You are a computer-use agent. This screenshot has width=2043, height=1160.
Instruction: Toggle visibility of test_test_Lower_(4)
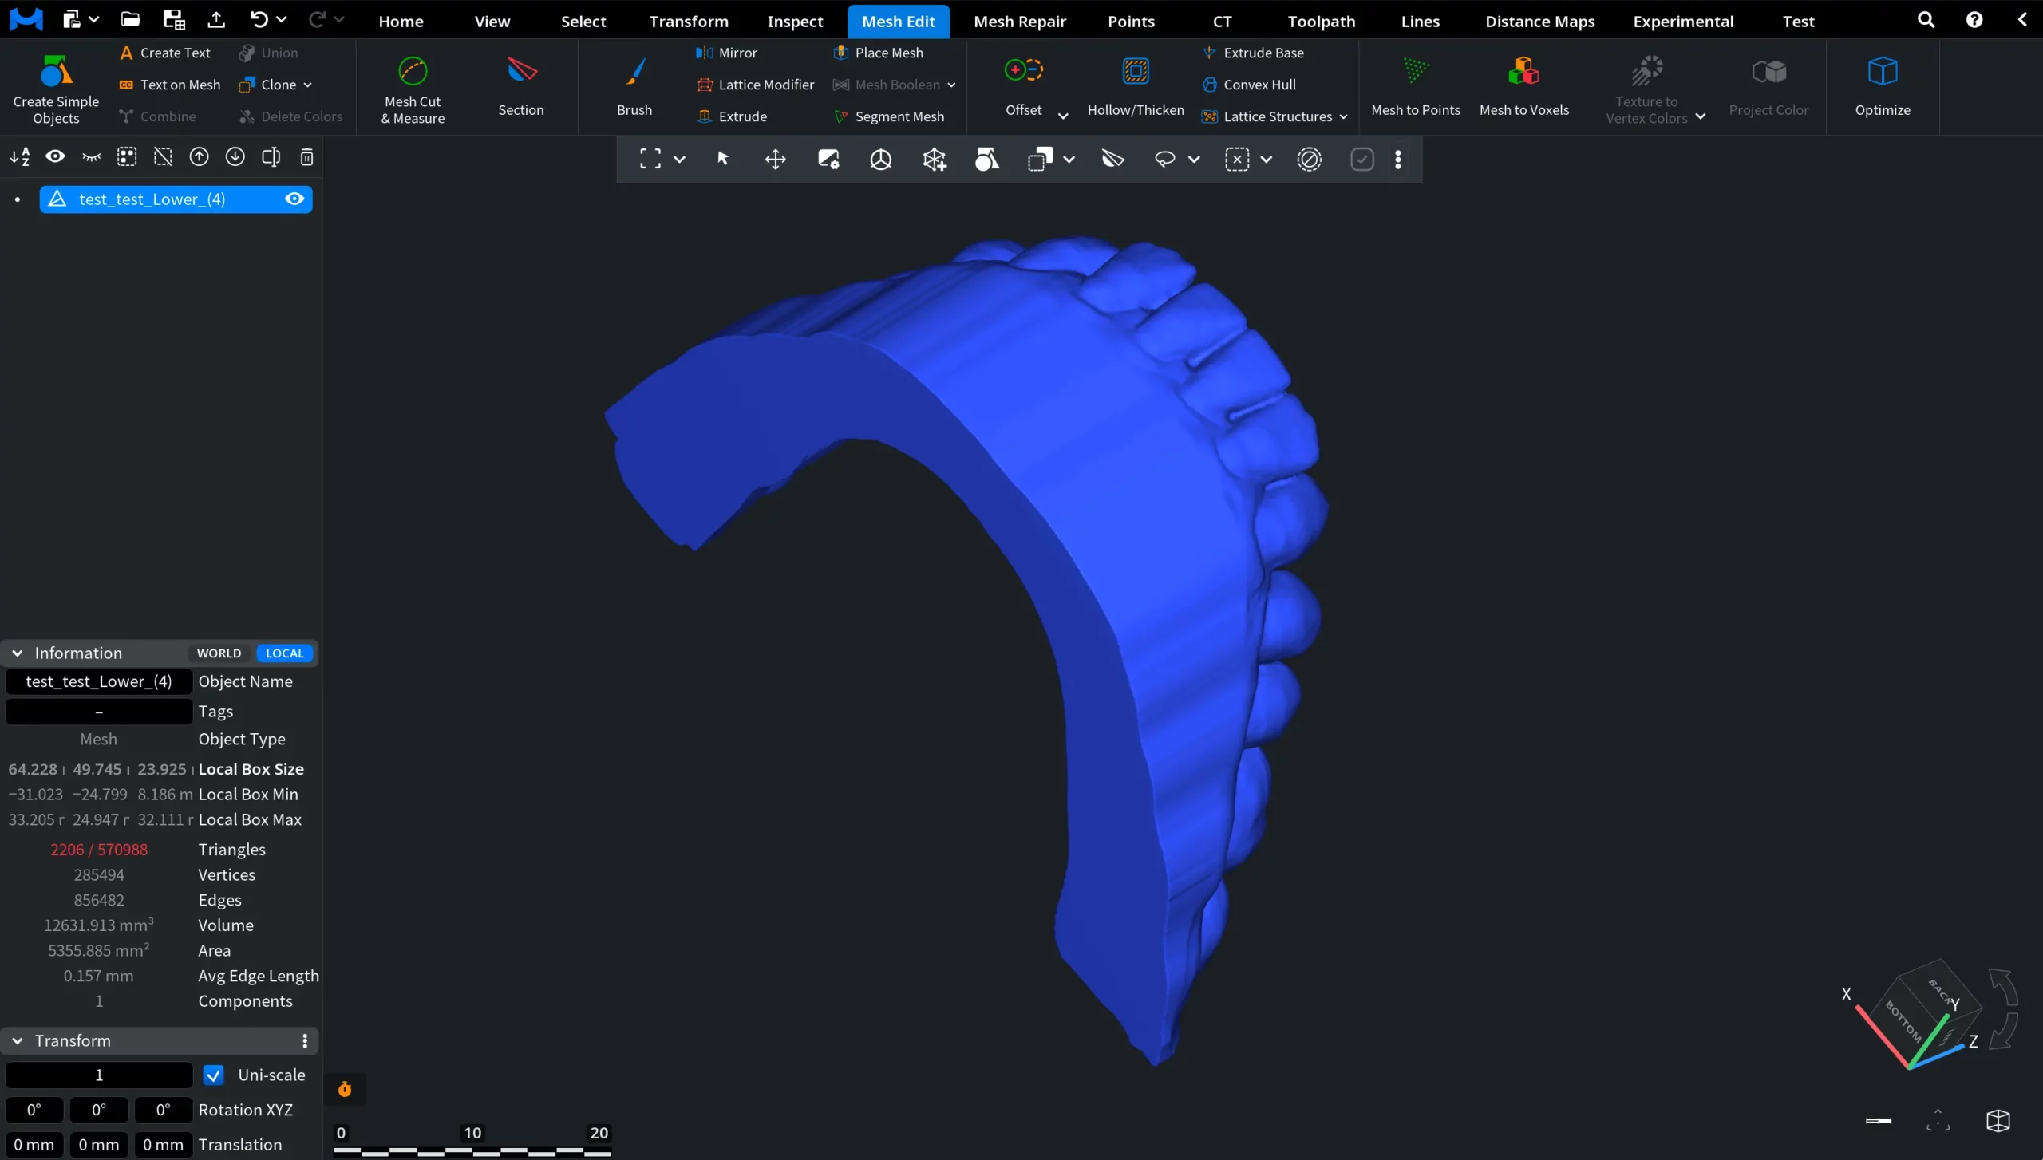coord(294,199)
